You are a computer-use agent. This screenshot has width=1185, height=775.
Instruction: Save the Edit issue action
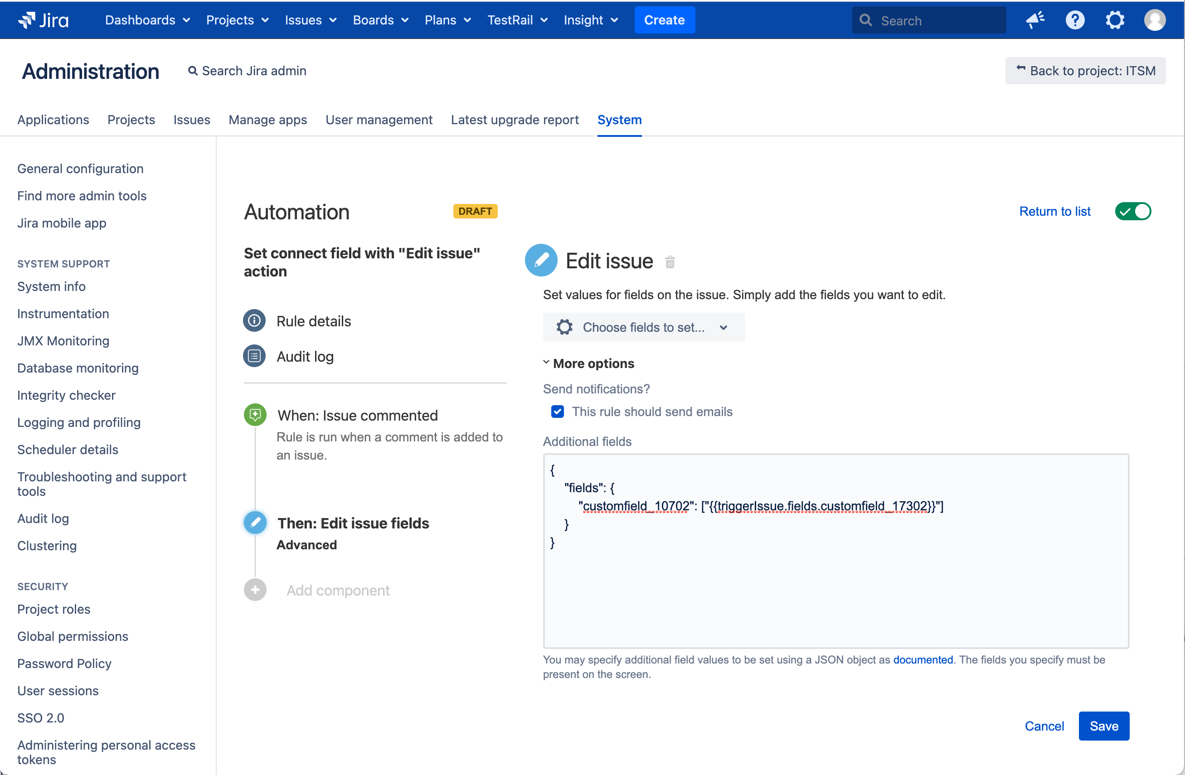(1103, 726)
